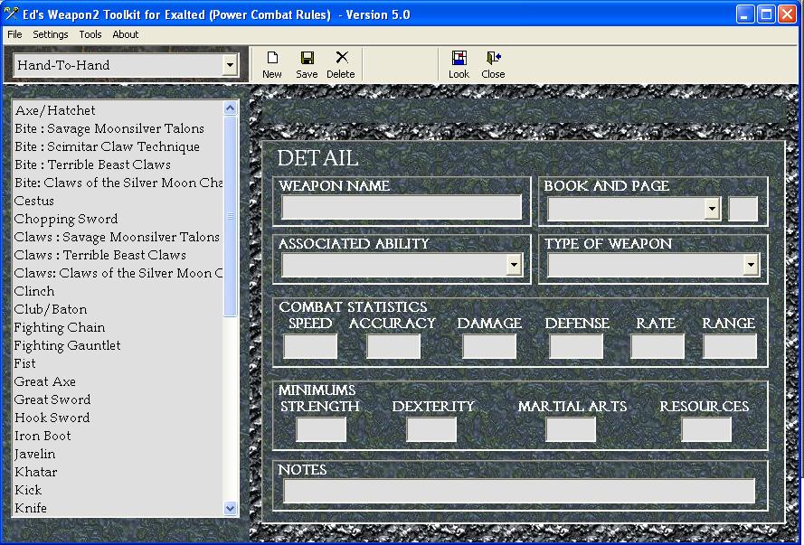This screenshot has width=804, height=545.
Task: Open the File menu
Action: click(14, 34)
